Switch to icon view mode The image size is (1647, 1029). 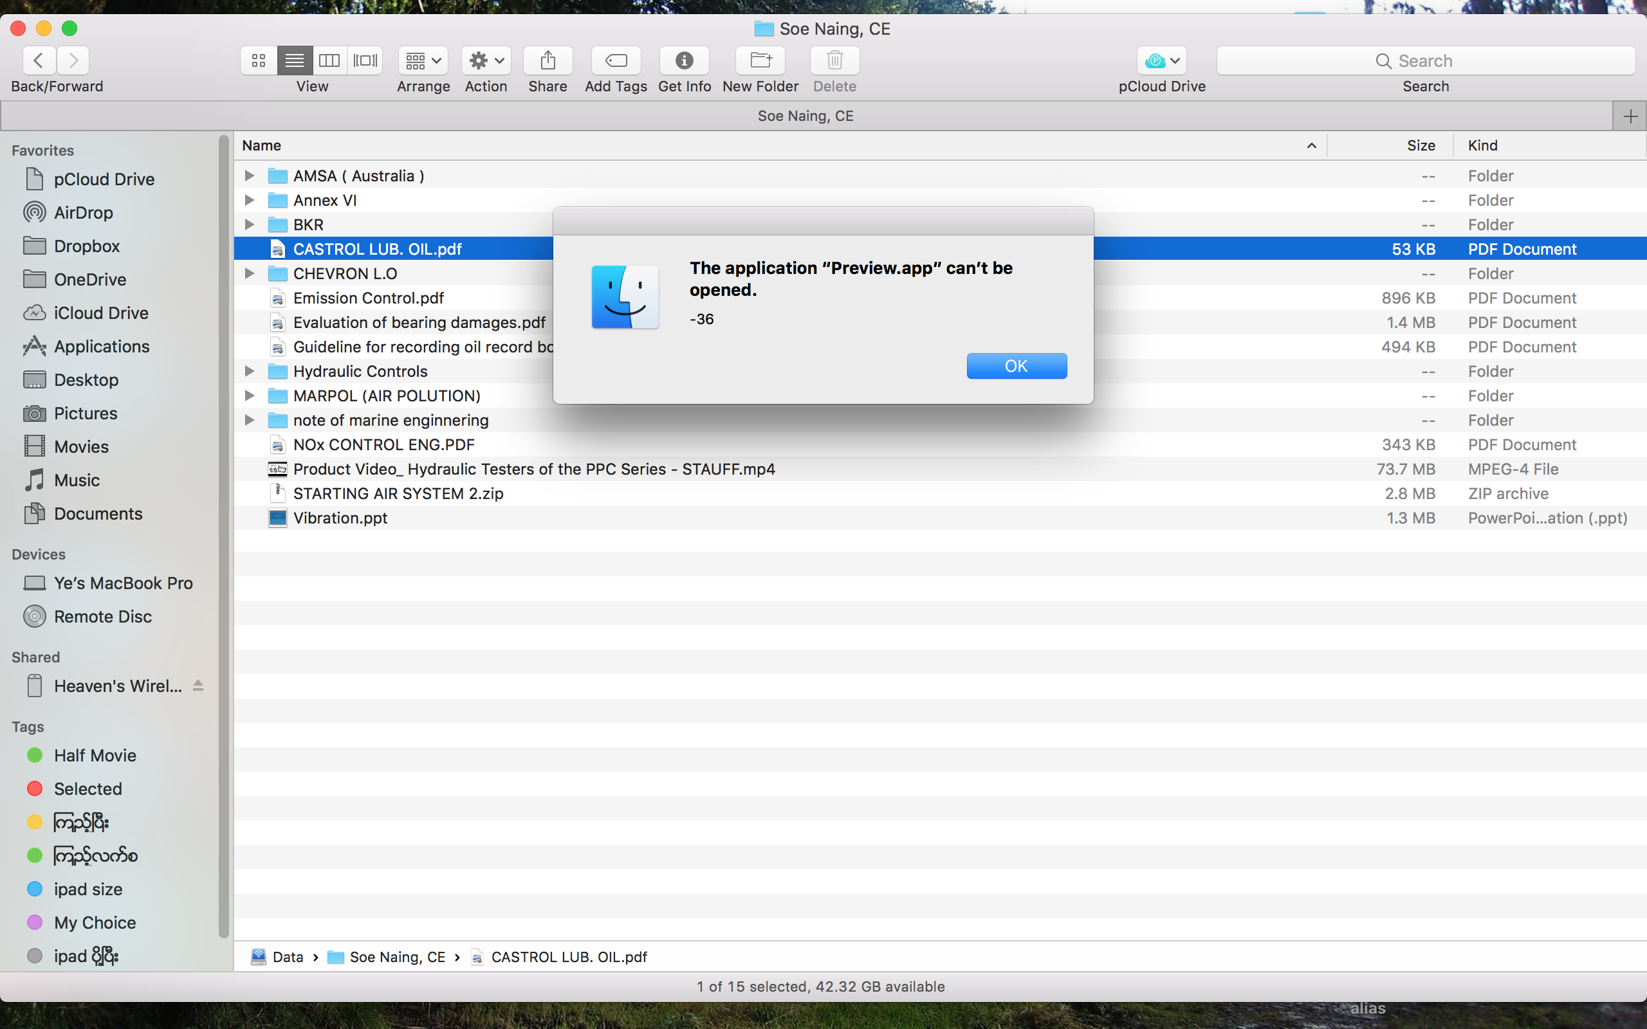point(259,60)
